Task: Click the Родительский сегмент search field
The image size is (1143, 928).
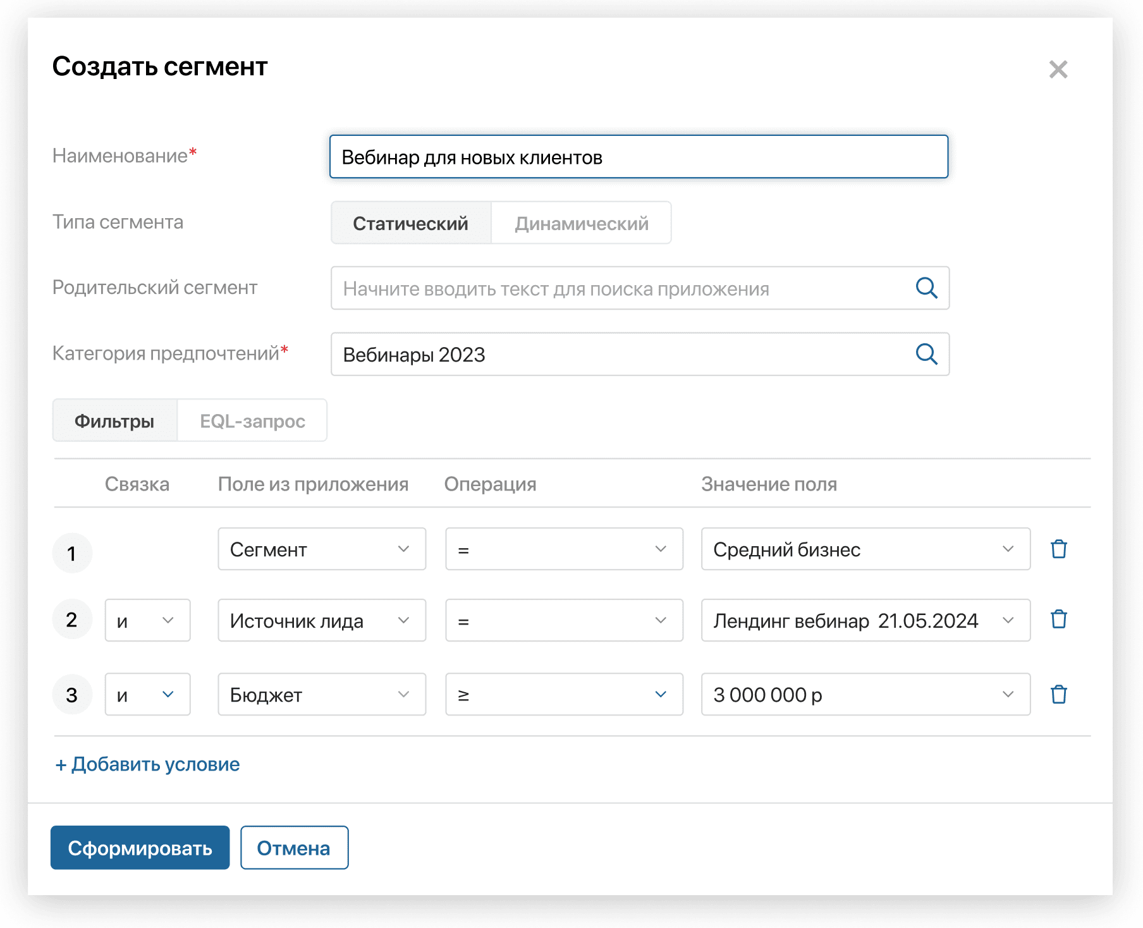Action: coord(640,288)
